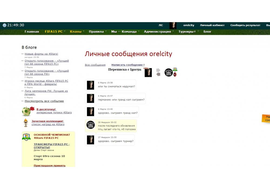The width and height of the screenshot is (270, 189).
Task: Click the orange side tab on the right edge
Action: [266, 119]
